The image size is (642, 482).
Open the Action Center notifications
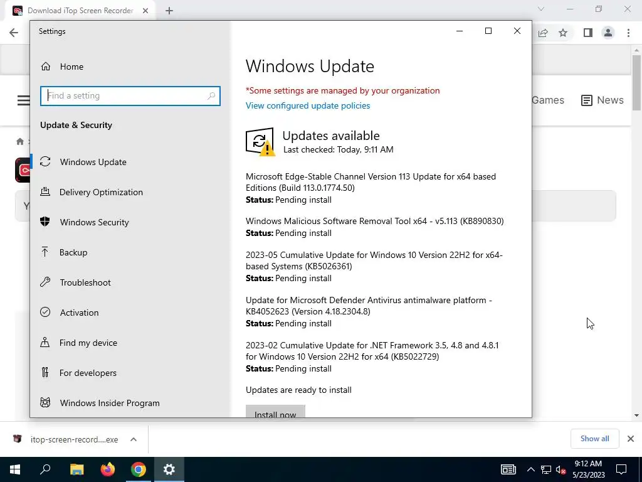(x=621, y=469)
